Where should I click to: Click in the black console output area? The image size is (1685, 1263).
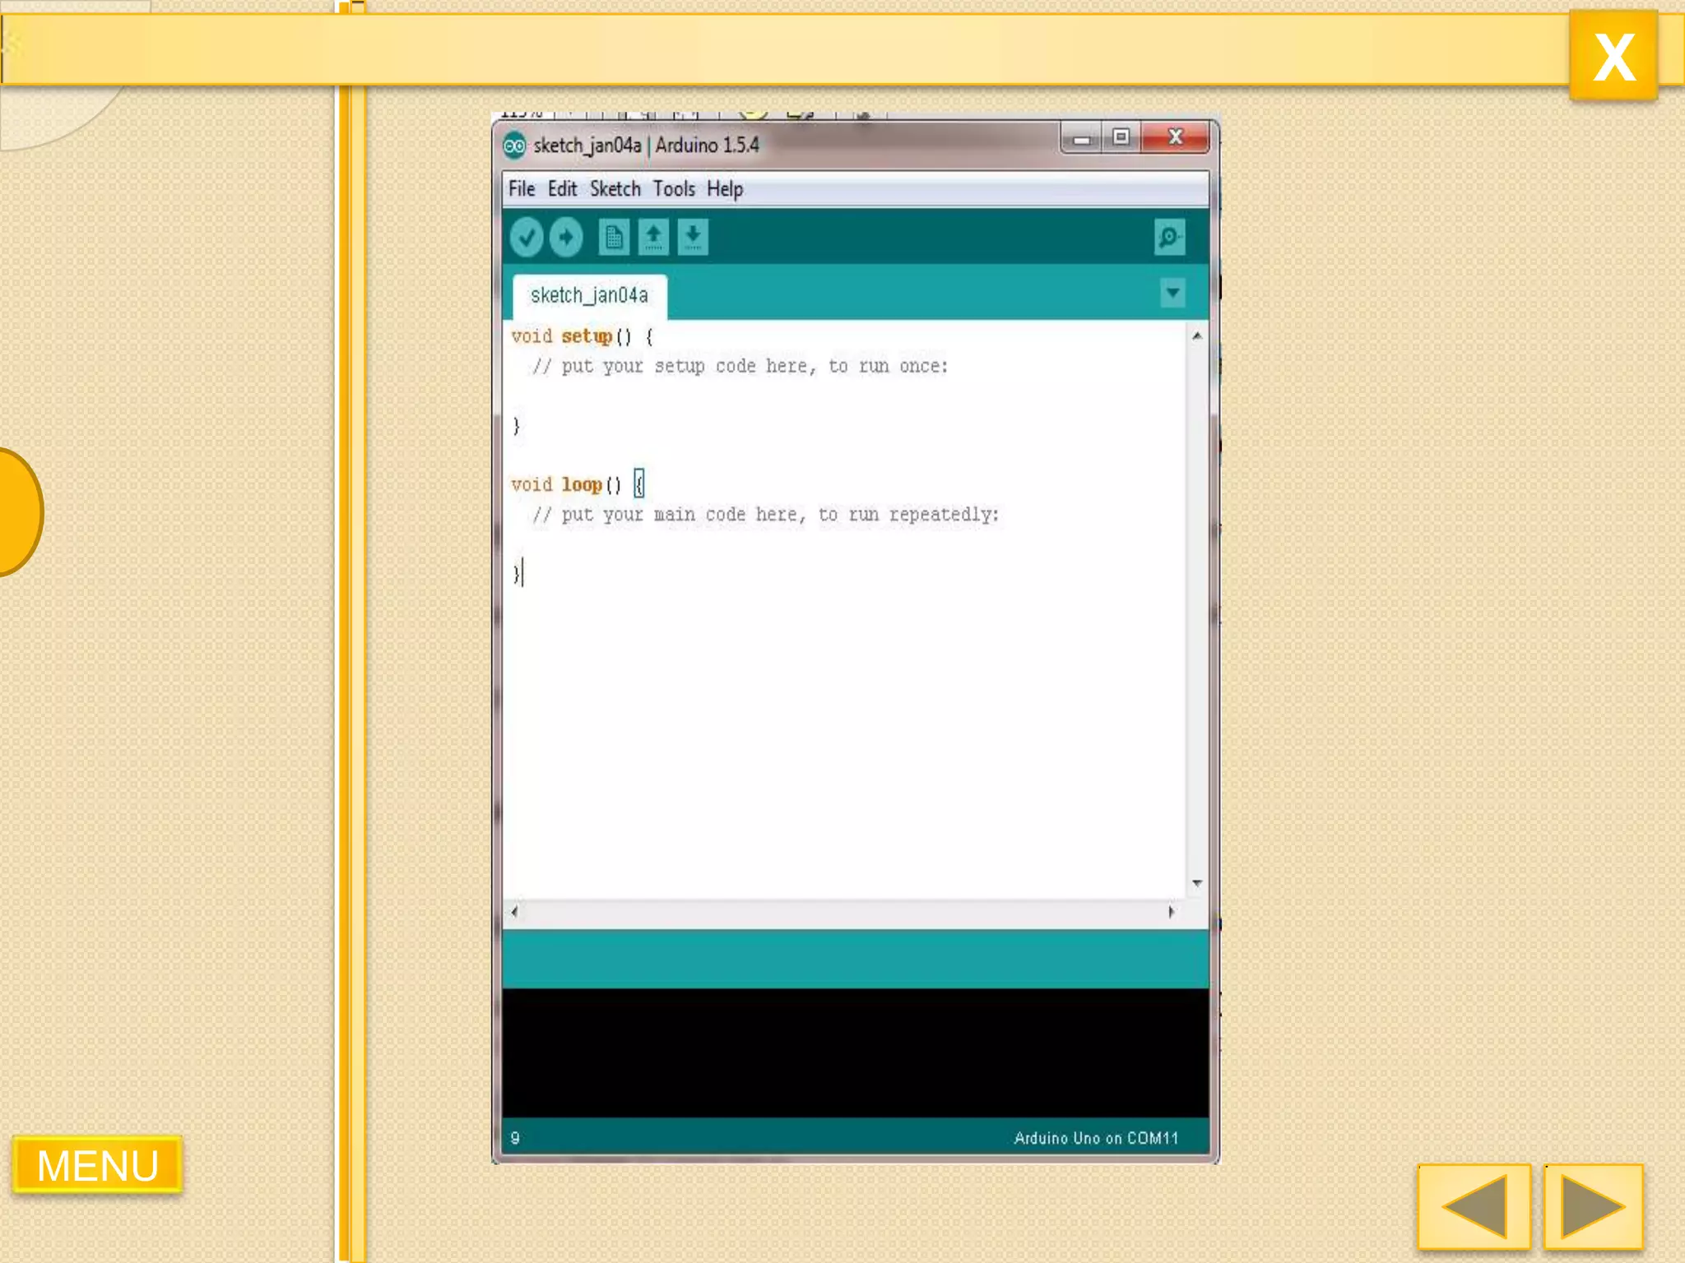point(856,1052)
